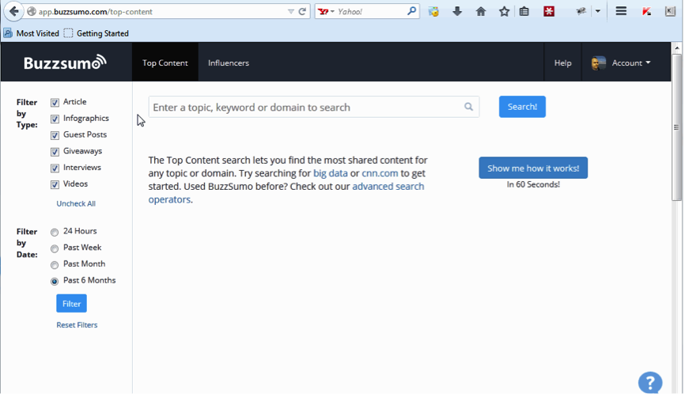Reload the page with the refresh icon

point(302,12)
